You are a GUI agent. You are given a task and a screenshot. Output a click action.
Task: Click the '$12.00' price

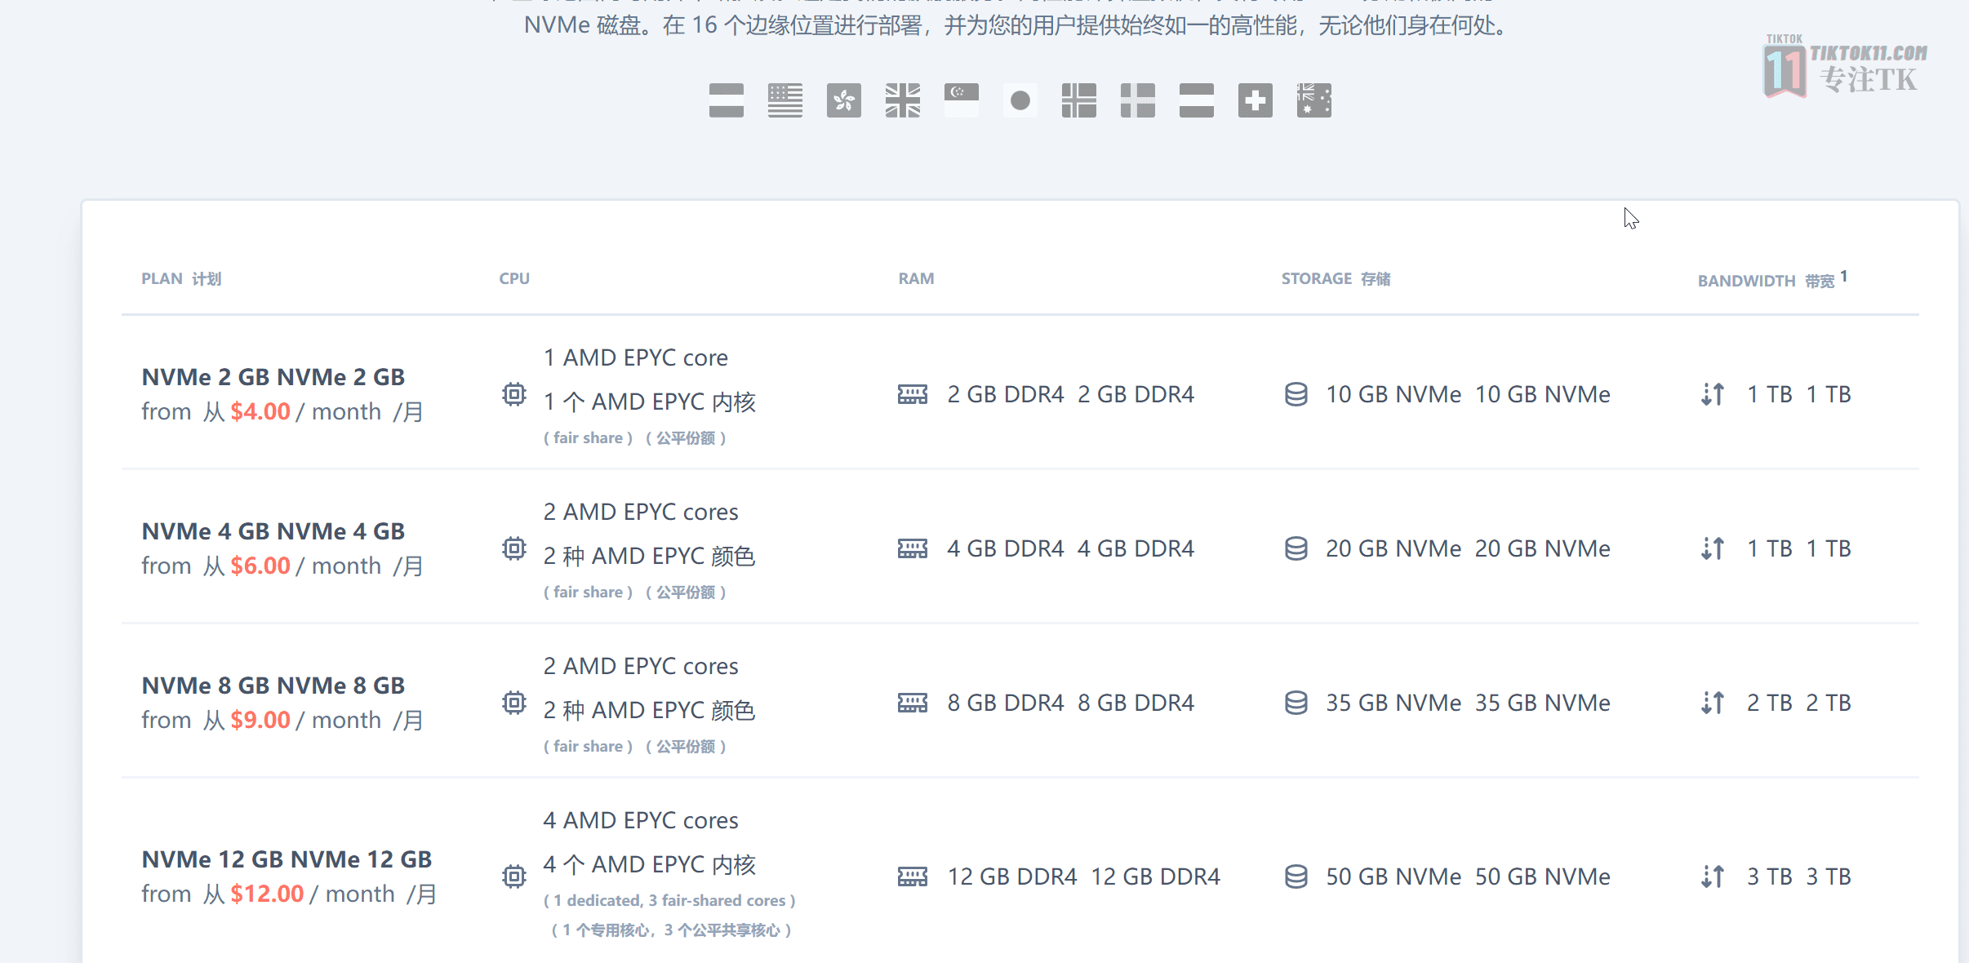tap(267, 894)
